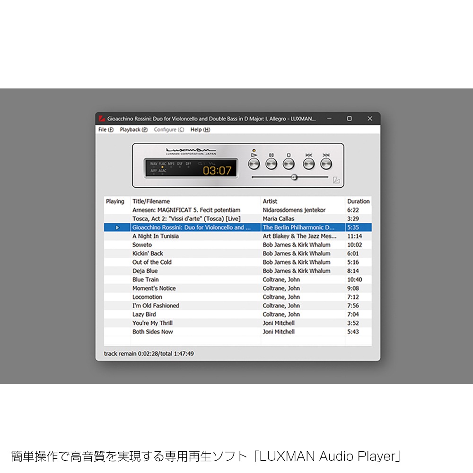This screenshot has height=473, width=473.
Task: Sort by Title/Filename column header
Action: [x=195, y=201]
